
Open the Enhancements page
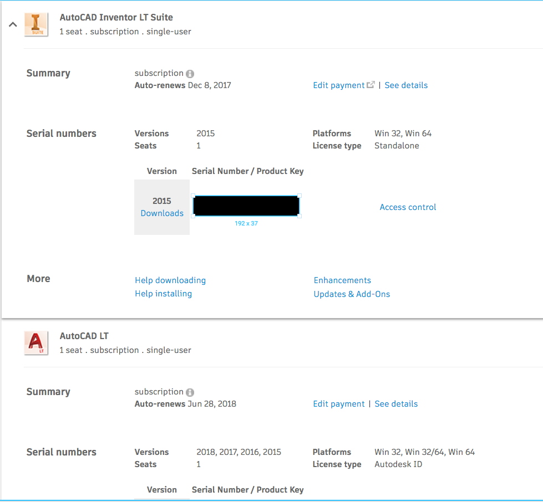tap(342, 280)
